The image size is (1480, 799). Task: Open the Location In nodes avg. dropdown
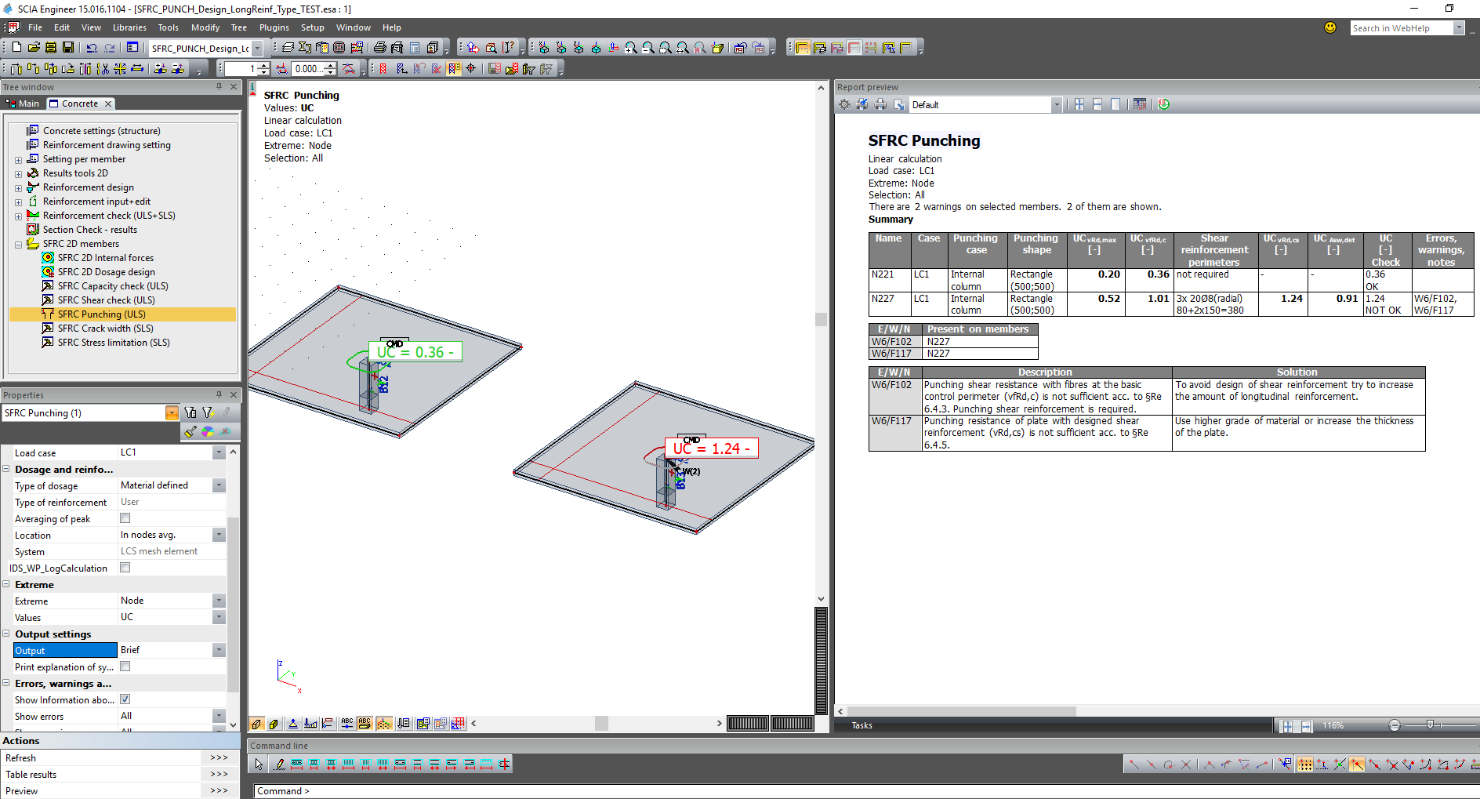coord(219,535)
